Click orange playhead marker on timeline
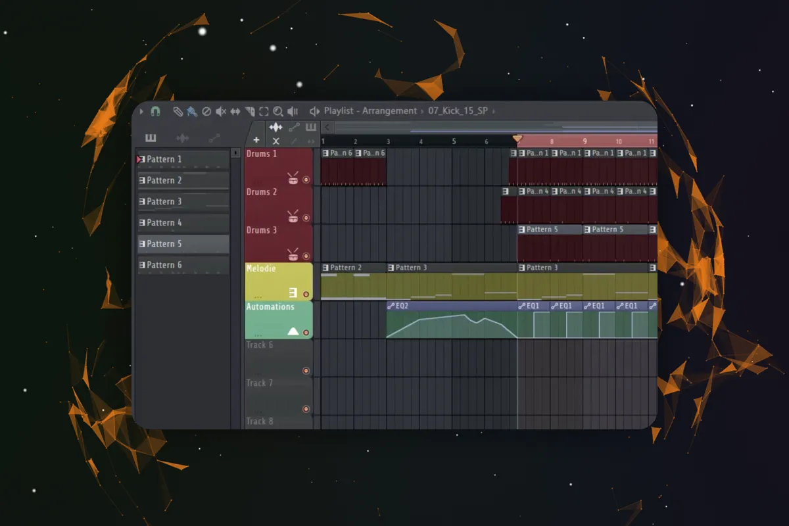789x526 pixels. point(517,139)
